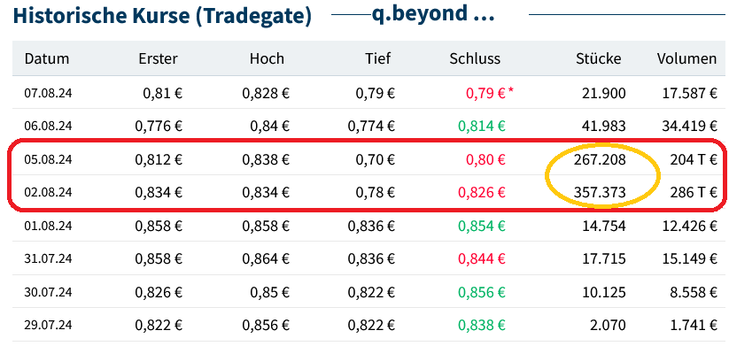Click the green 0,814 € closing price
Image resolution: width=729 pixels, height=346 pixels.
coord(482,126)
